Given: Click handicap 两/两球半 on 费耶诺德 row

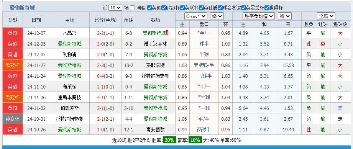Looking at the screenshot, I should 204,65.
